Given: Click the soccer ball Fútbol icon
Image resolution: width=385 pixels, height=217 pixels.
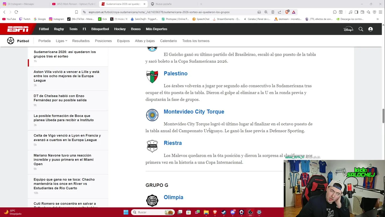Looking at the screenshot, I should click(x=11, y=41).
